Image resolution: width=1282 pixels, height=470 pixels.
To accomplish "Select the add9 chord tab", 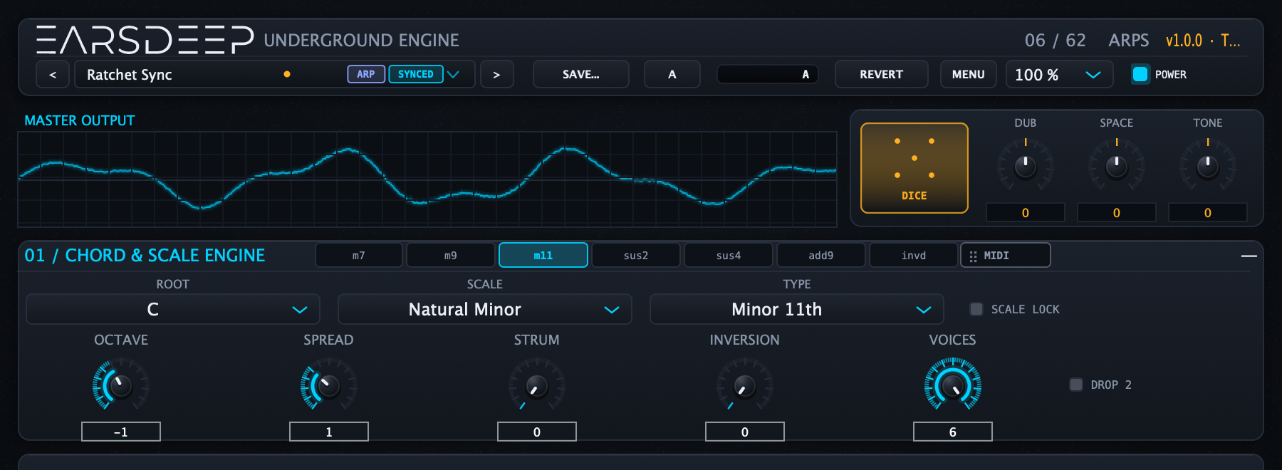I will point(821,255).
